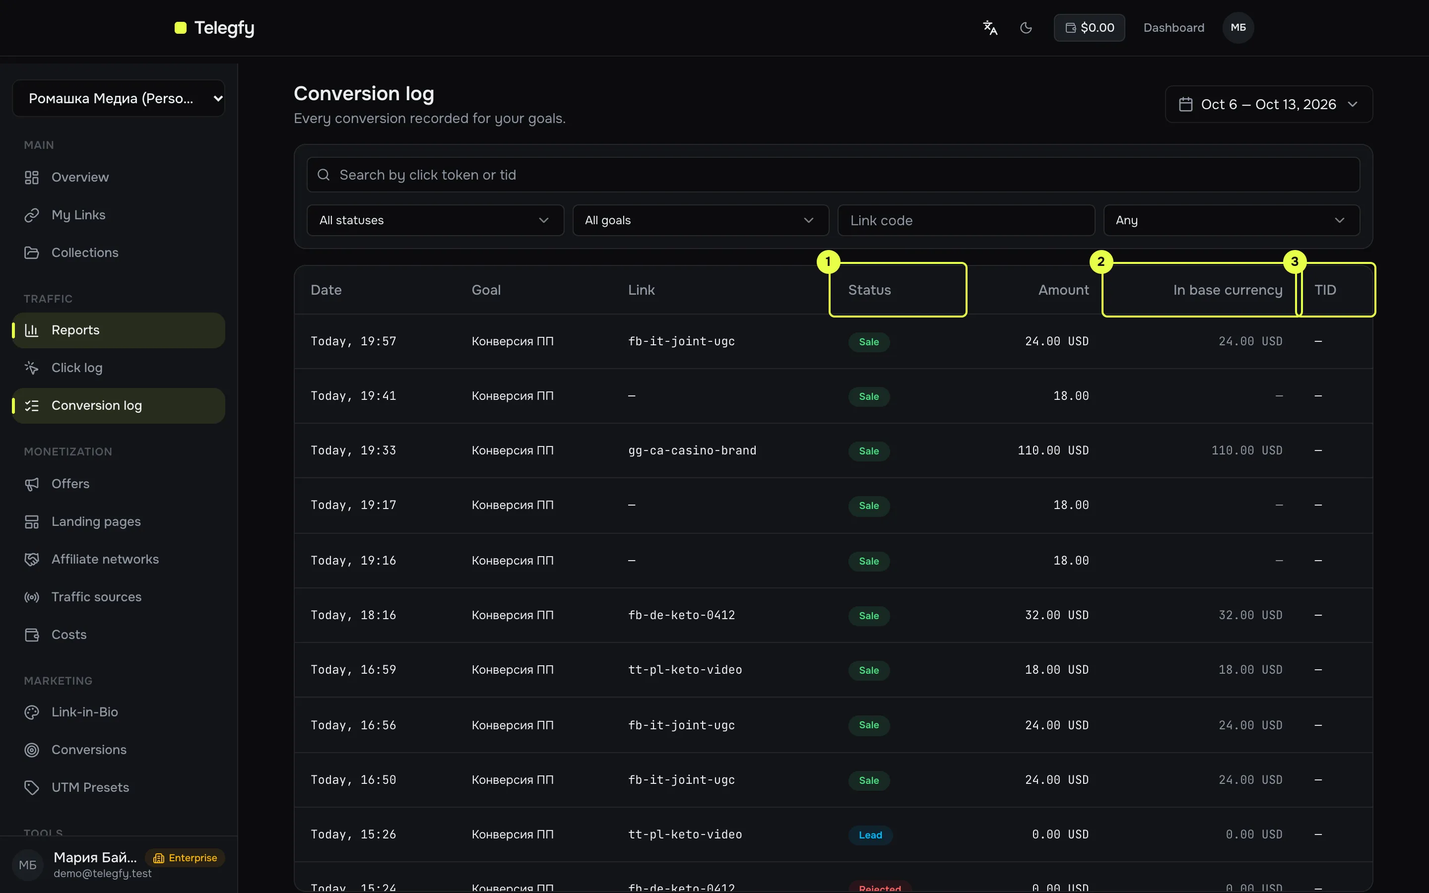Click the UTM Presets tag icon
This screenshot has width=1429, height=893.
pos(32,788)
